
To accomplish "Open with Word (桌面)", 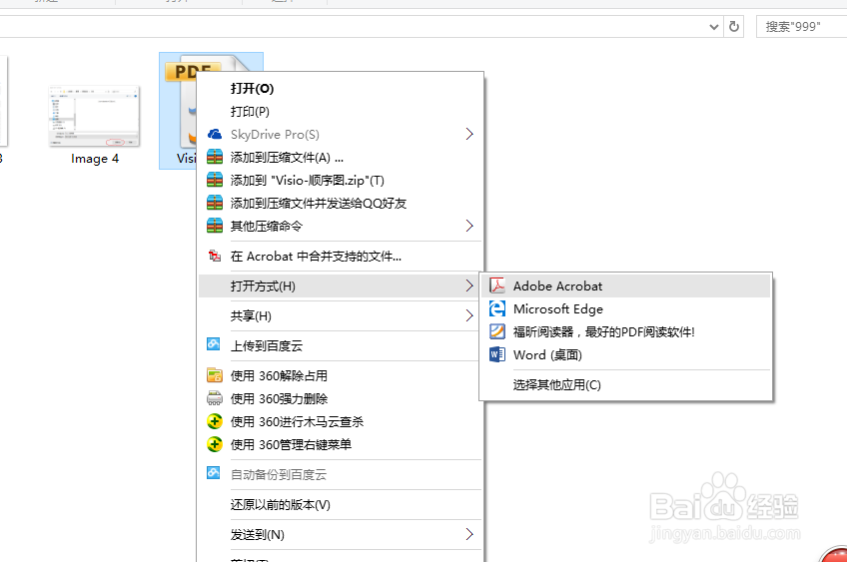I will (626, 354).
